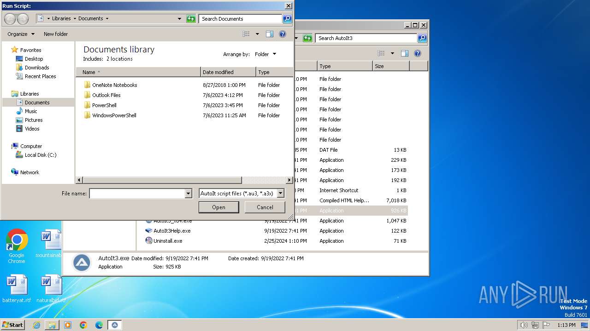Select the WindowsPowerShell folder
Viewport: 590px width, 331px height.
114,115
